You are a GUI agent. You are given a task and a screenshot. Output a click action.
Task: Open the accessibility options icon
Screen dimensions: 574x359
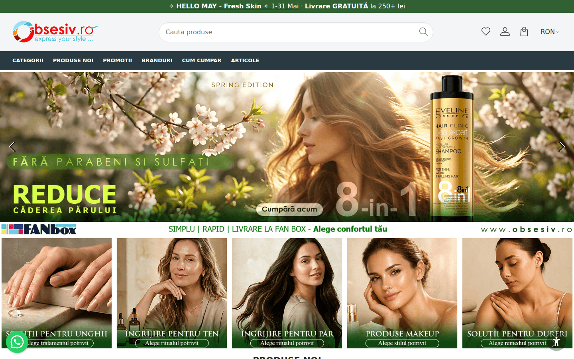[x=556, y=341]
